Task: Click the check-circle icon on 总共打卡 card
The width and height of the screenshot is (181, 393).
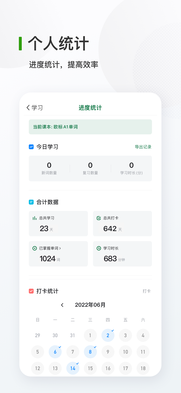Action: coord(99,218)
